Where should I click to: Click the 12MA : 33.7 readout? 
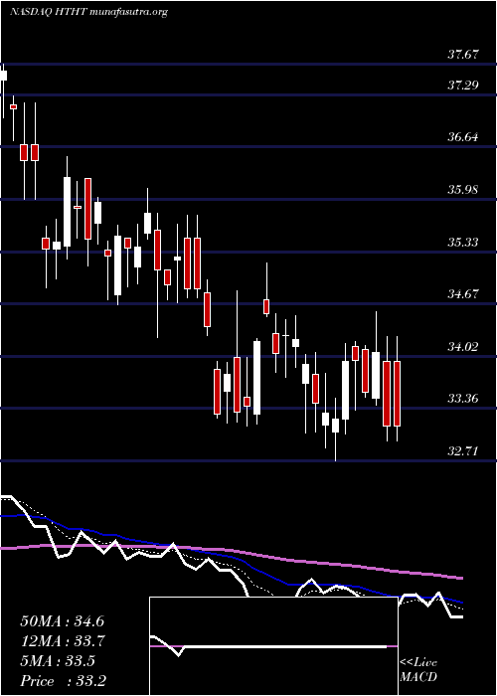pos(62,641)
